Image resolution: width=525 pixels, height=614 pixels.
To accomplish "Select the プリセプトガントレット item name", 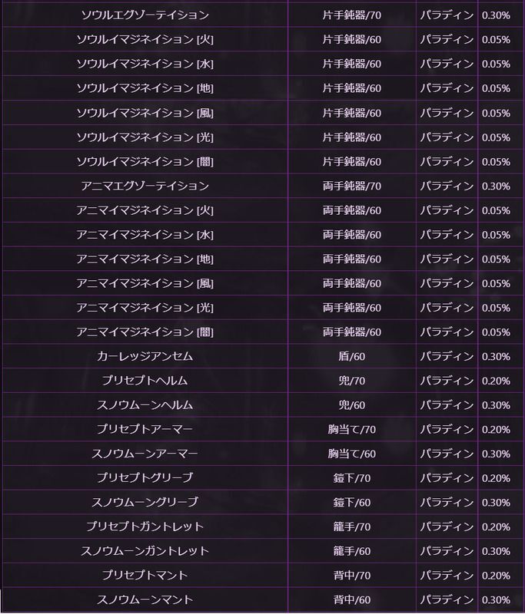I will point(145,527).
